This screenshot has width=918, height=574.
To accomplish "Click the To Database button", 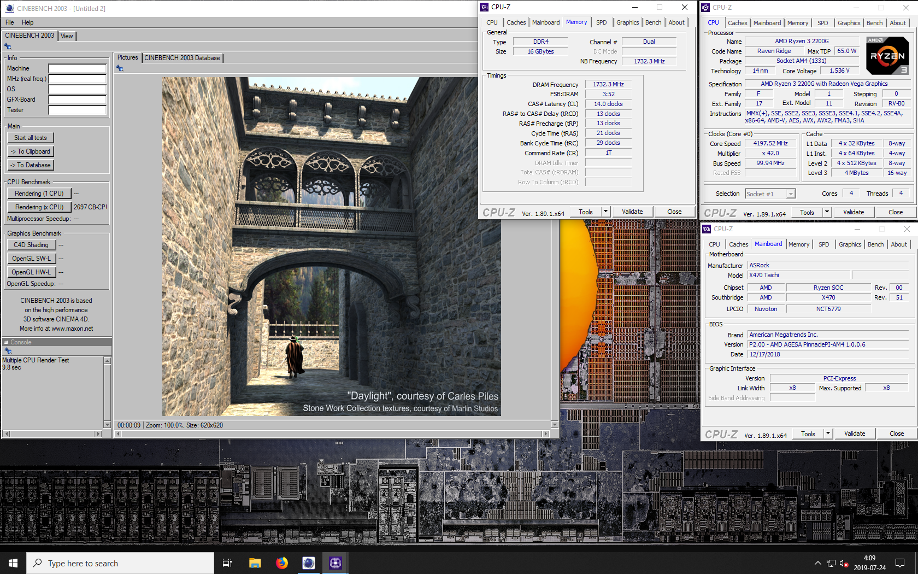I will pyautogui.click(x=31, y=165).
